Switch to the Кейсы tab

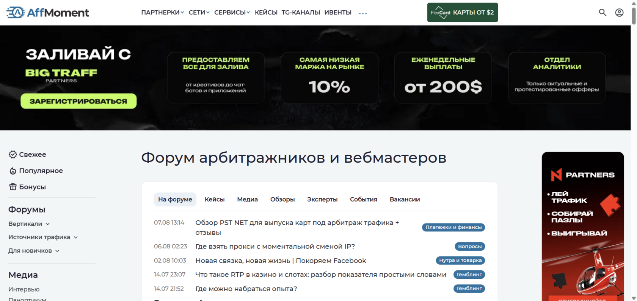[215, 199]
